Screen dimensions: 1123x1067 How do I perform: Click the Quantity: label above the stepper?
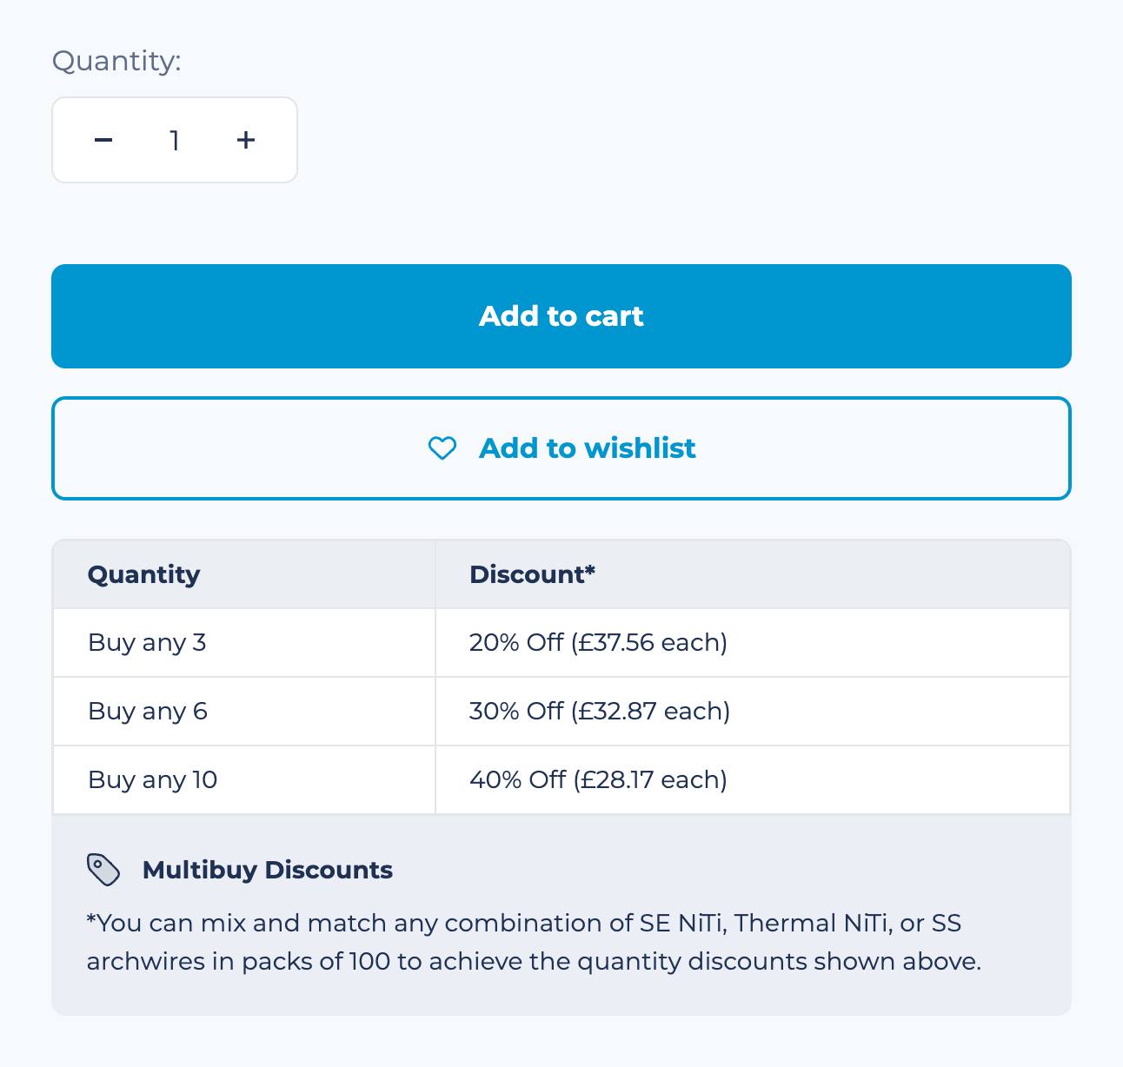tap(116, 61)
